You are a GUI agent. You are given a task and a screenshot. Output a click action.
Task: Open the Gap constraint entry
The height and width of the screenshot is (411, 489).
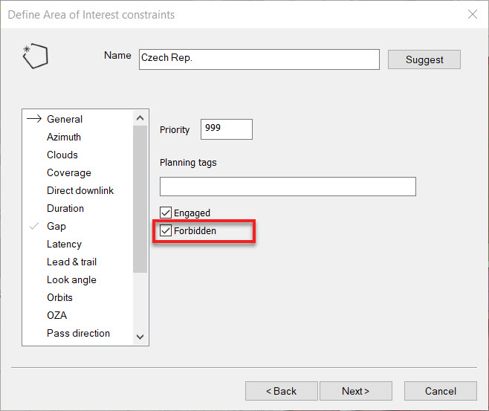point(56,226)
